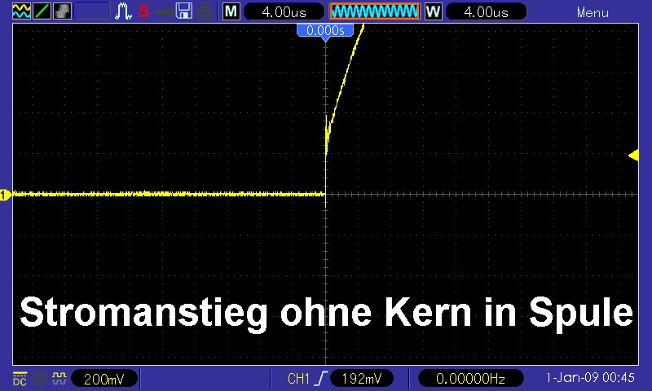The height and width of the screenshot is (391, 652).
Task: Click the window timebase 4.00us value
Action: tap(486, 11)
